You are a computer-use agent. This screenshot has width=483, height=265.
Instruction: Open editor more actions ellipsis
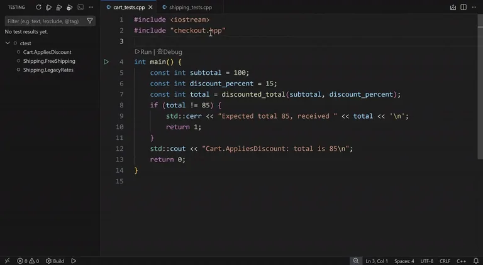point(474,7)
